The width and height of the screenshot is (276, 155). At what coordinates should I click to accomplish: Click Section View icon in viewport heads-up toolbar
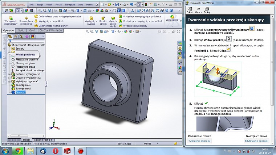click(x=101, y=32)
